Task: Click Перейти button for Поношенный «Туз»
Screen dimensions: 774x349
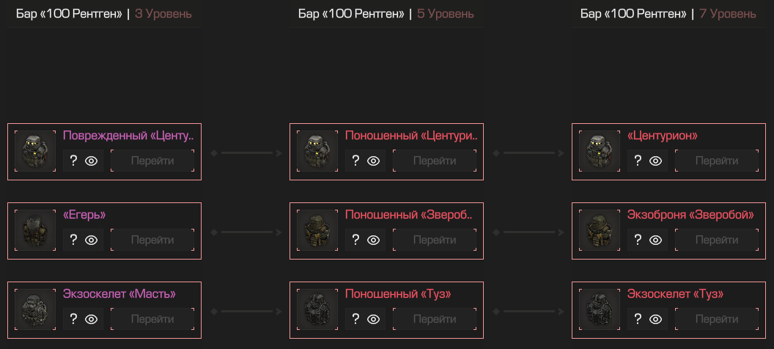Action: click(435, 319)
